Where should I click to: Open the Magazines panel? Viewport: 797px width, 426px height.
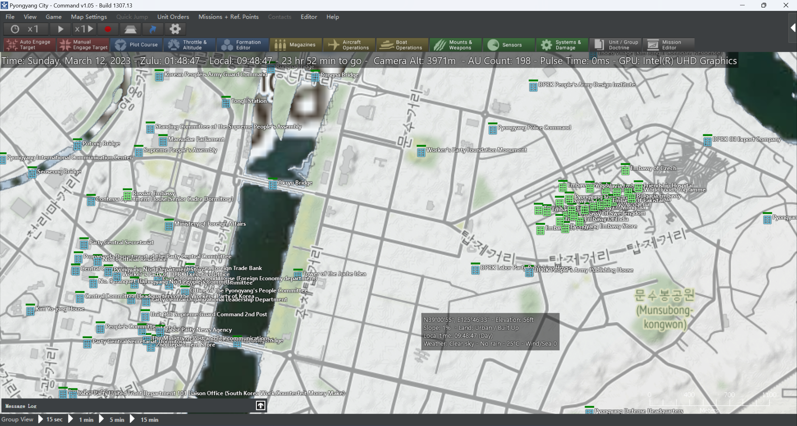[x=296, y=44]
